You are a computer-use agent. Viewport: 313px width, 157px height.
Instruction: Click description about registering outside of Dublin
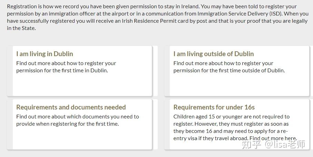[228, 67]
